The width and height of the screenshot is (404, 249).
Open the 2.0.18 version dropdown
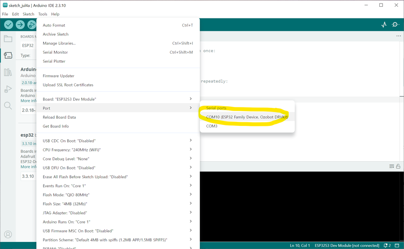(28, 110)
